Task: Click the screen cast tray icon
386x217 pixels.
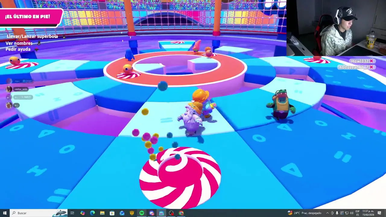Action: click(x=342, y=213)
